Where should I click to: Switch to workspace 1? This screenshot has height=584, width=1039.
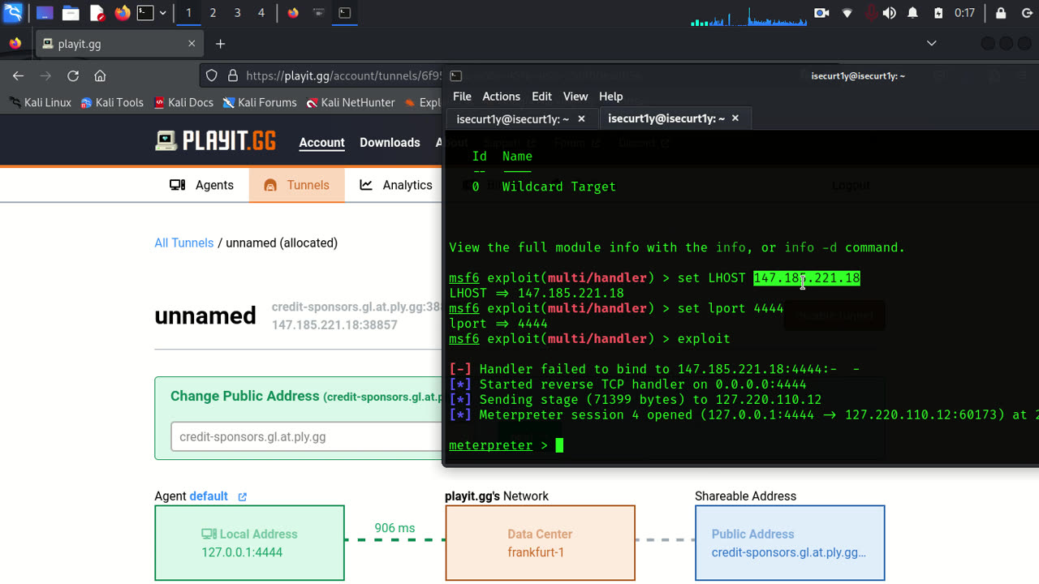(x=188, y=13)
